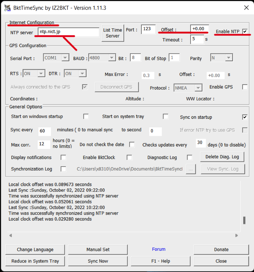The image size is (254, 272).
Task: Click log line 'Last Sync :Sunday, October 02, 2022 09:22:00'
Action: click(57, 190)
